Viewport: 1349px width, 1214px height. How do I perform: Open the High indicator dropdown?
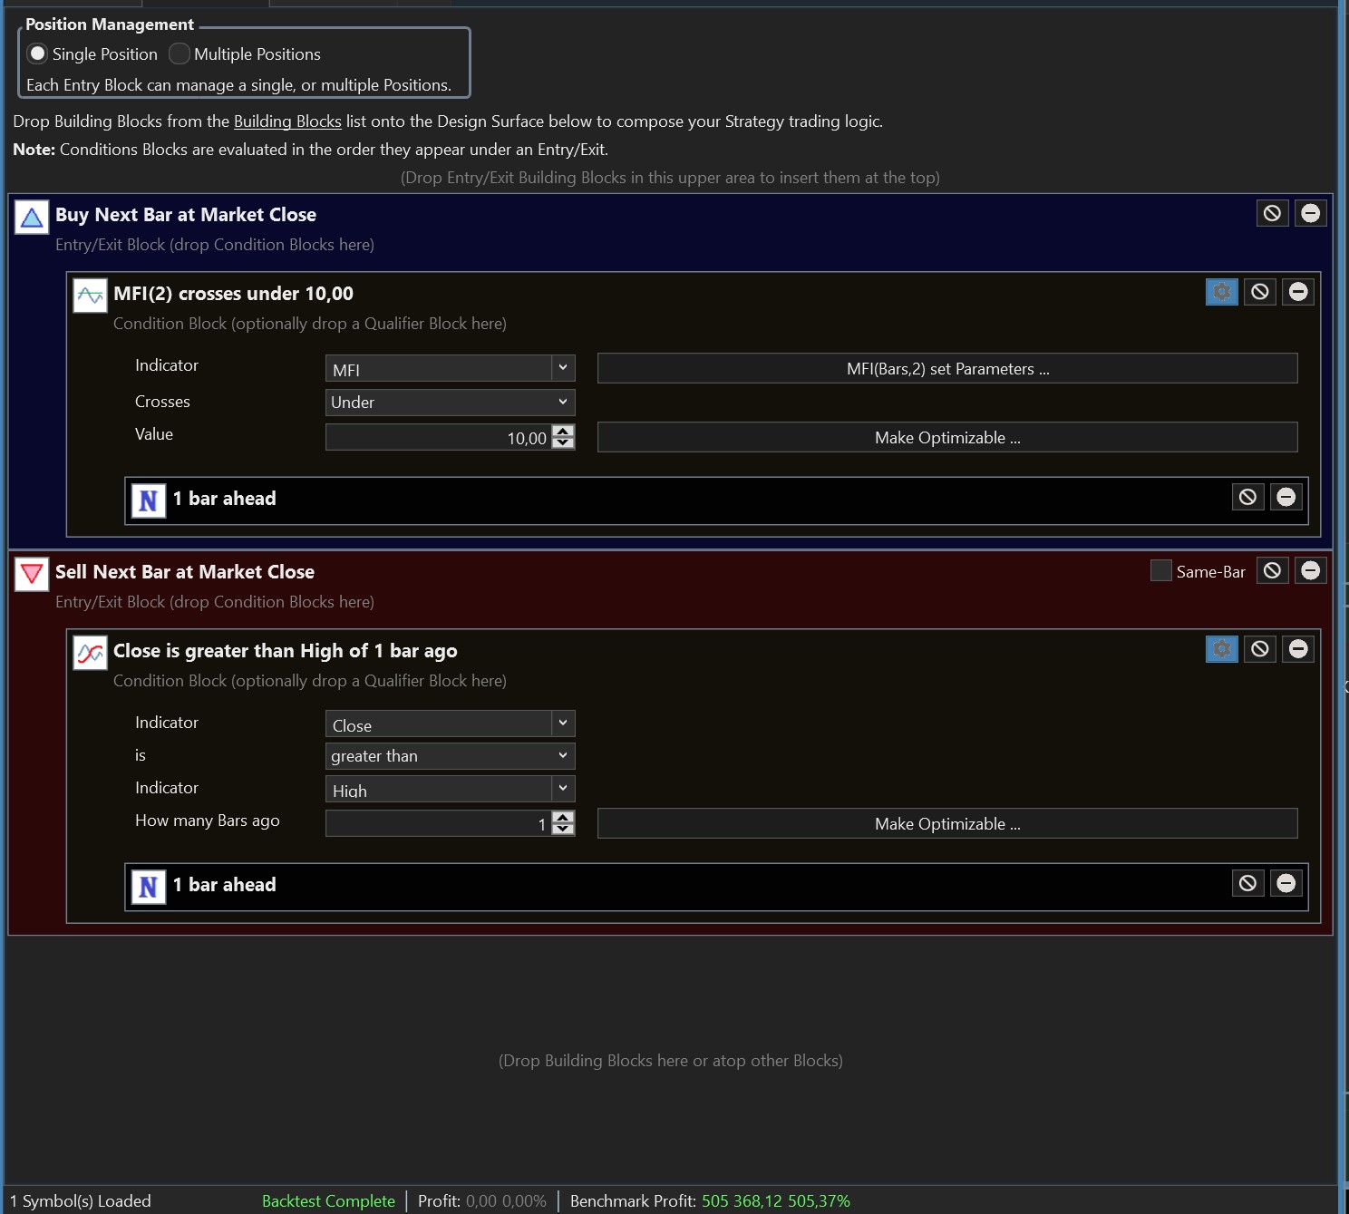450,789
